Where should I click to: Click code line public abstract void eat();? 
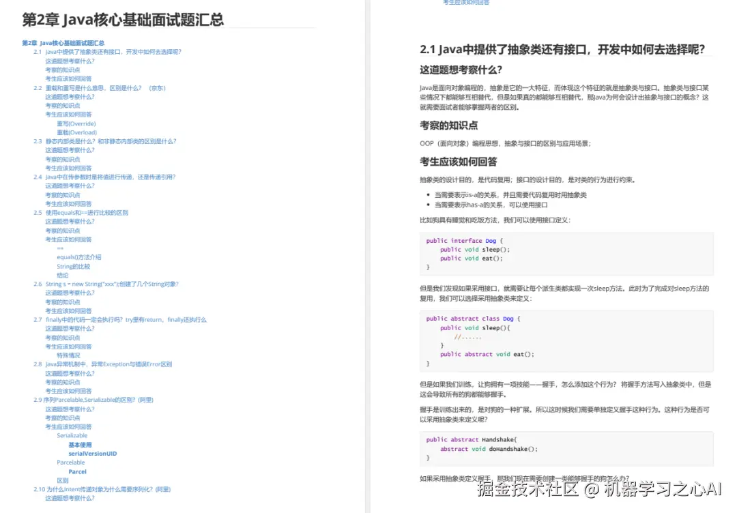(x=487, y=354)
